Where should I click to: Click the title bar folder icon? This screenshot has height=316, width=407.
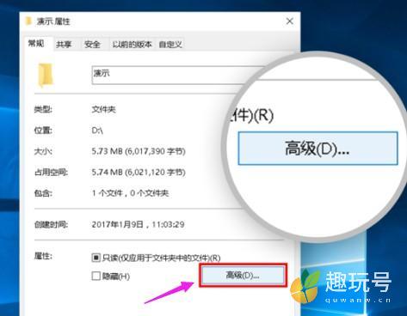[x=28, y=21]
